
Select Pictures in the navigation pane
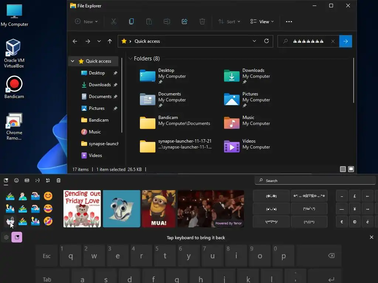click(x=96, y=108)
